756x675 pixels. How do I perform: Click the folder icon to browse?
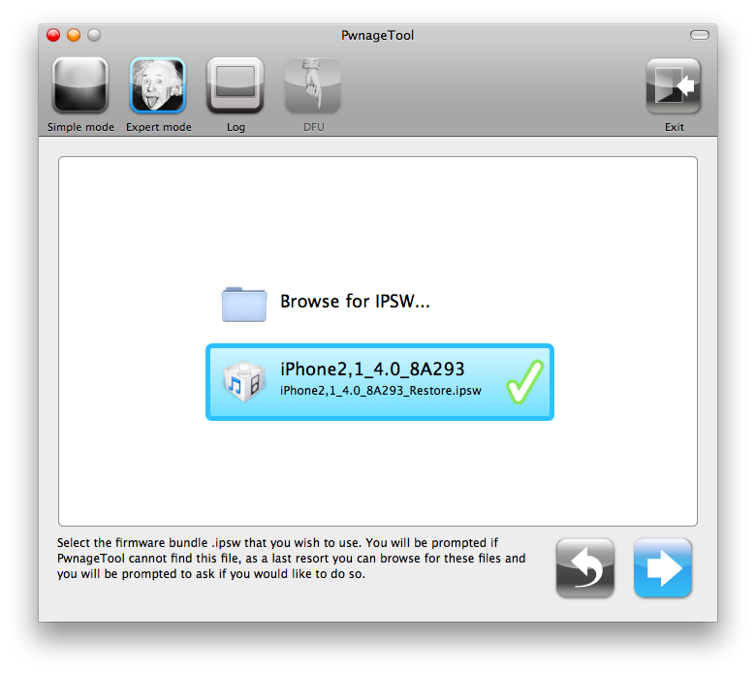244,305
